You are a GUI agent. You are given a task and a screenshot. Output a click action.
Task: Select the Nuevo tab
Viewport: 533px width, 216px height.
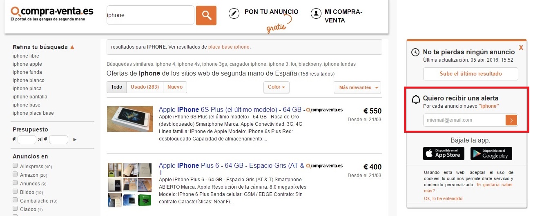[175, 87]
